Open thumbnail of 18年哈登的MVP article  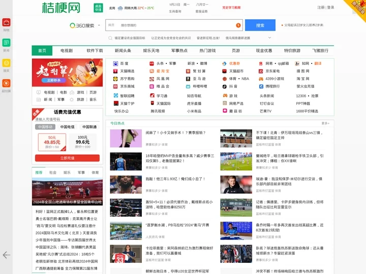[126, 161]
